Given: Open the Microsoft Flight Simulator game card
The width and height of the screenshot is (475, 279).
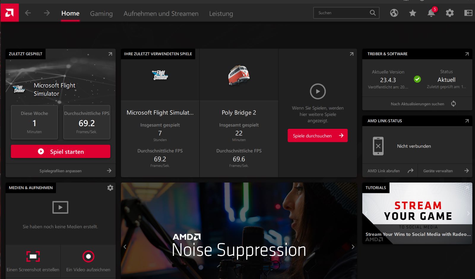Looking at the screenshot, I should coord(160,113).
